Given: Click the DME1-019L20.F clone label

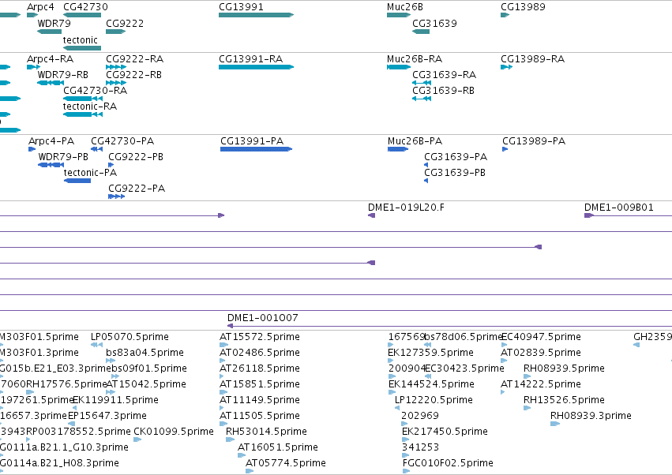Looking at the screenshot, I should tap(406, 208).
